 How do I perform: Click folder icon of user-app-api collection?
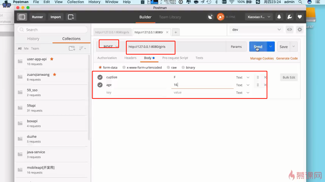pyautogui.click(x=20, y=61)
